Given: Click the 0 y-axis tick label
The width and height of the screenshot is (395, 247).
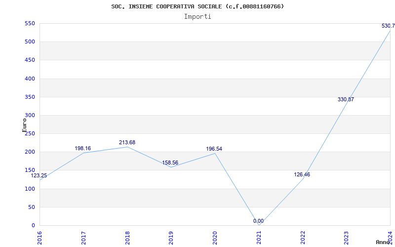Looking at the screenshot, I should (x=33, y=226).
